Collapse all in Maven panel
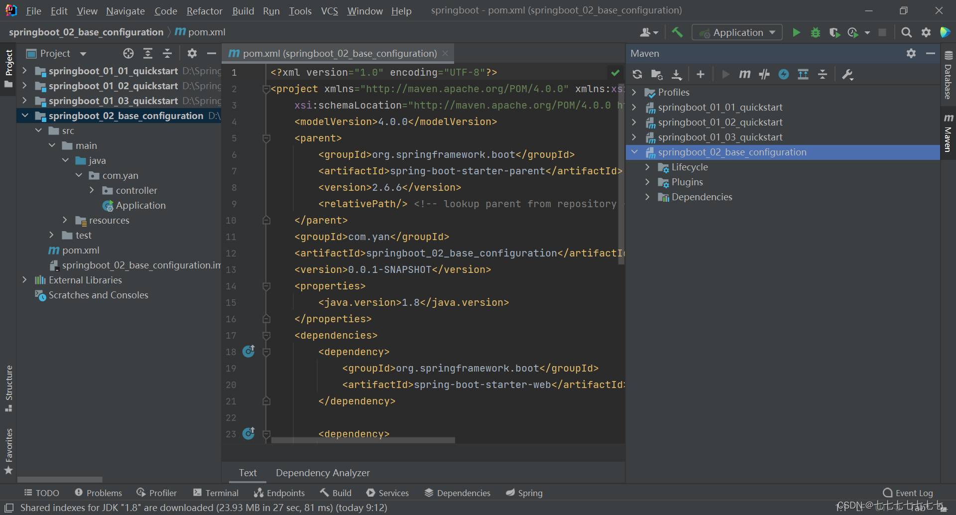Viewport: 956px width, 515px height. 823,74
